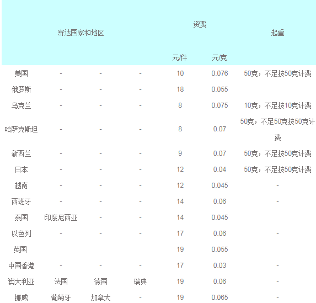Click 50克，不足按50克计费 in 日本 row
Image resolution: width=316 pixels, height=303 pixels.
277,169
